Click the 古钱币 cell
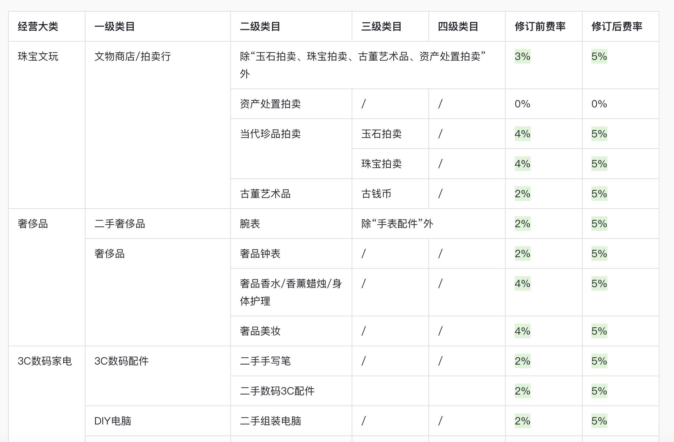The image size is (674, 442). click(x=376, y=194)
